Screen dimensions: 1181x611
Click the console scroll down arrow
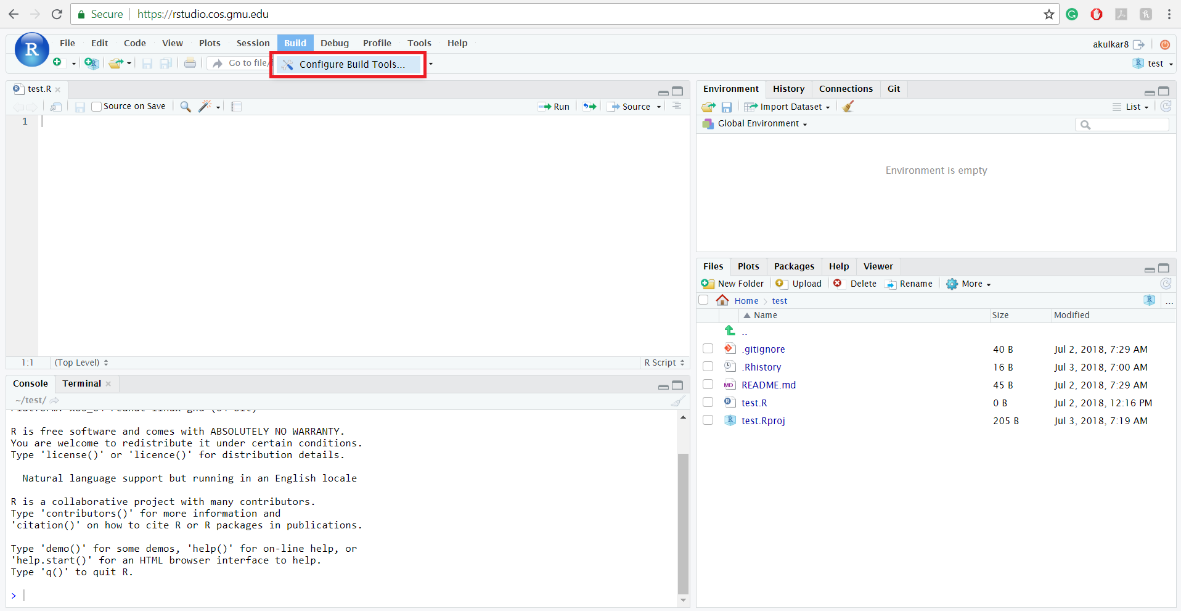point(683,600)
